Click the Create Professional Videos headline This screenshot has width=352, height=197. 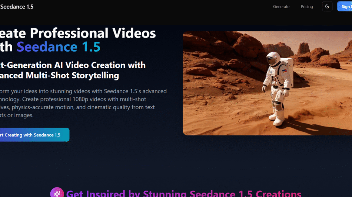[78, 33]
